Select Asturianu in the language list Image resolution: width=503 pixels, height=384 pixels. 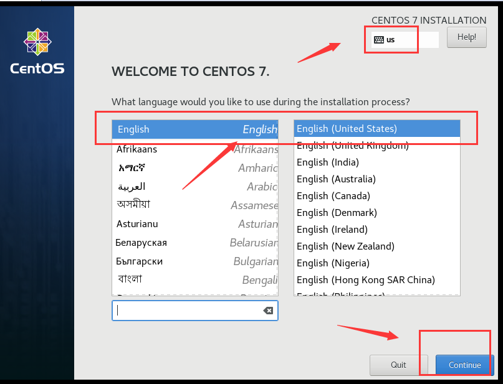pos(195,224)
